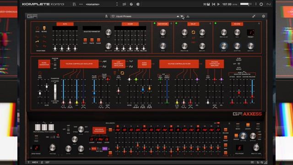Screen dimensions: 293x165
Task: Toggle the LFO sync loop icon
Action: point(122,73)
